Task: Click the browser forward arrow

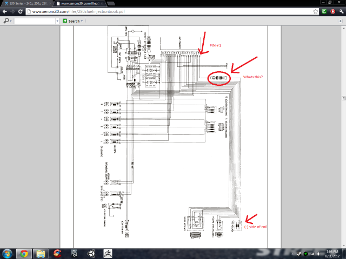Action: coord(13,11)
